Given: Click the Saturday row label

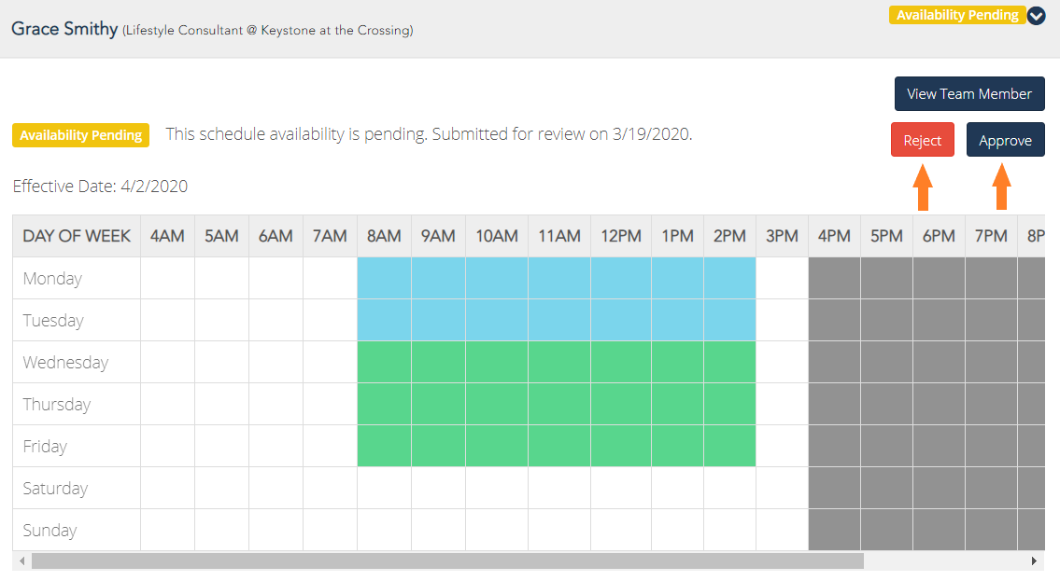Looking at the screenshot, I should pyautogui.click(x=55, y=488).
